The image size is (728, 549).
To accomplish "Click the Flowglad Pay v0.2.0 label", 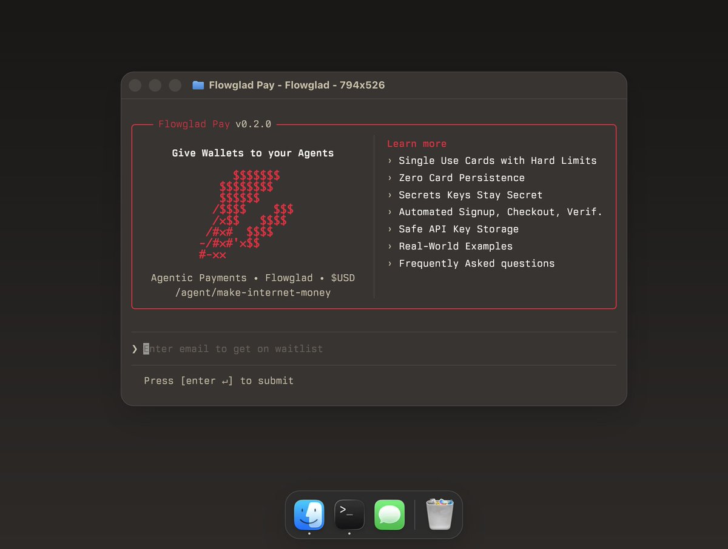I will pyautogui.click(x=215, y=124).
